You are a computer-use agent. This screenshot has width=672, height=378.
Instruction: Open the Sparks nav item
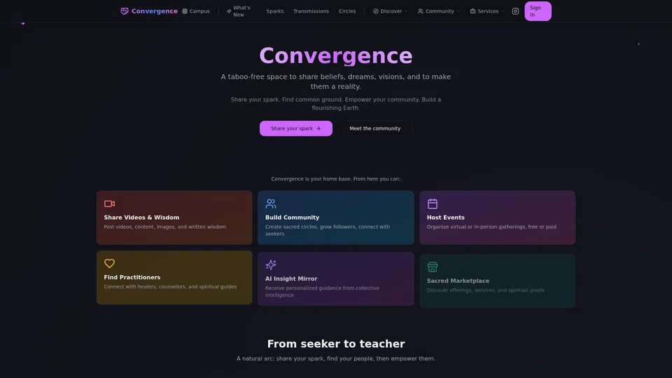click(274, 11)
